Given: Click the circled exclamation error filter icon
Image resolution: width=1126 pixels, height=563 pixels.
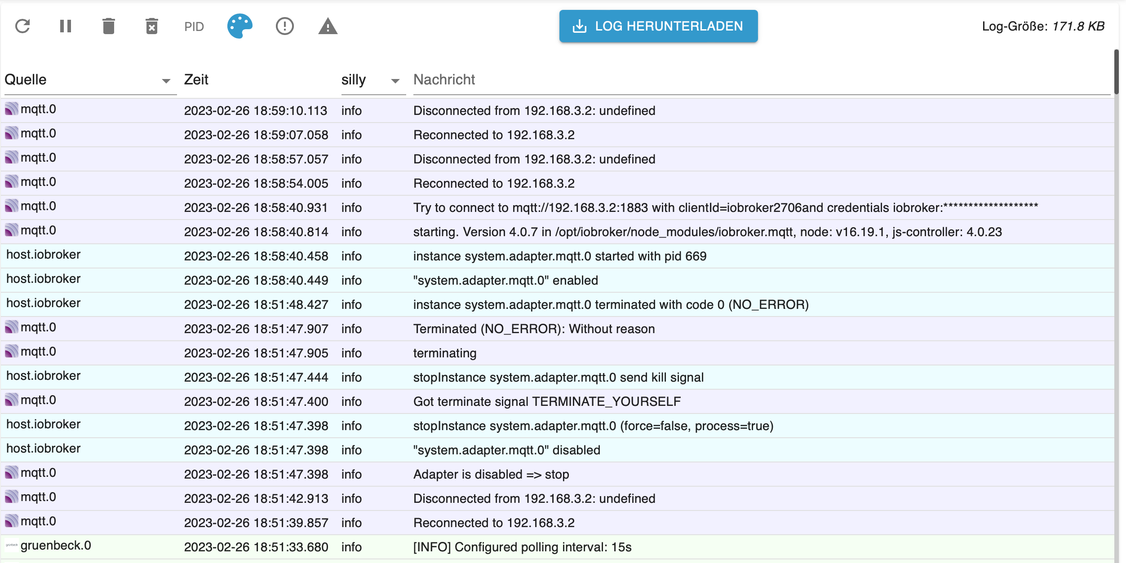Looking at the screenshot, I should point(284,26).
